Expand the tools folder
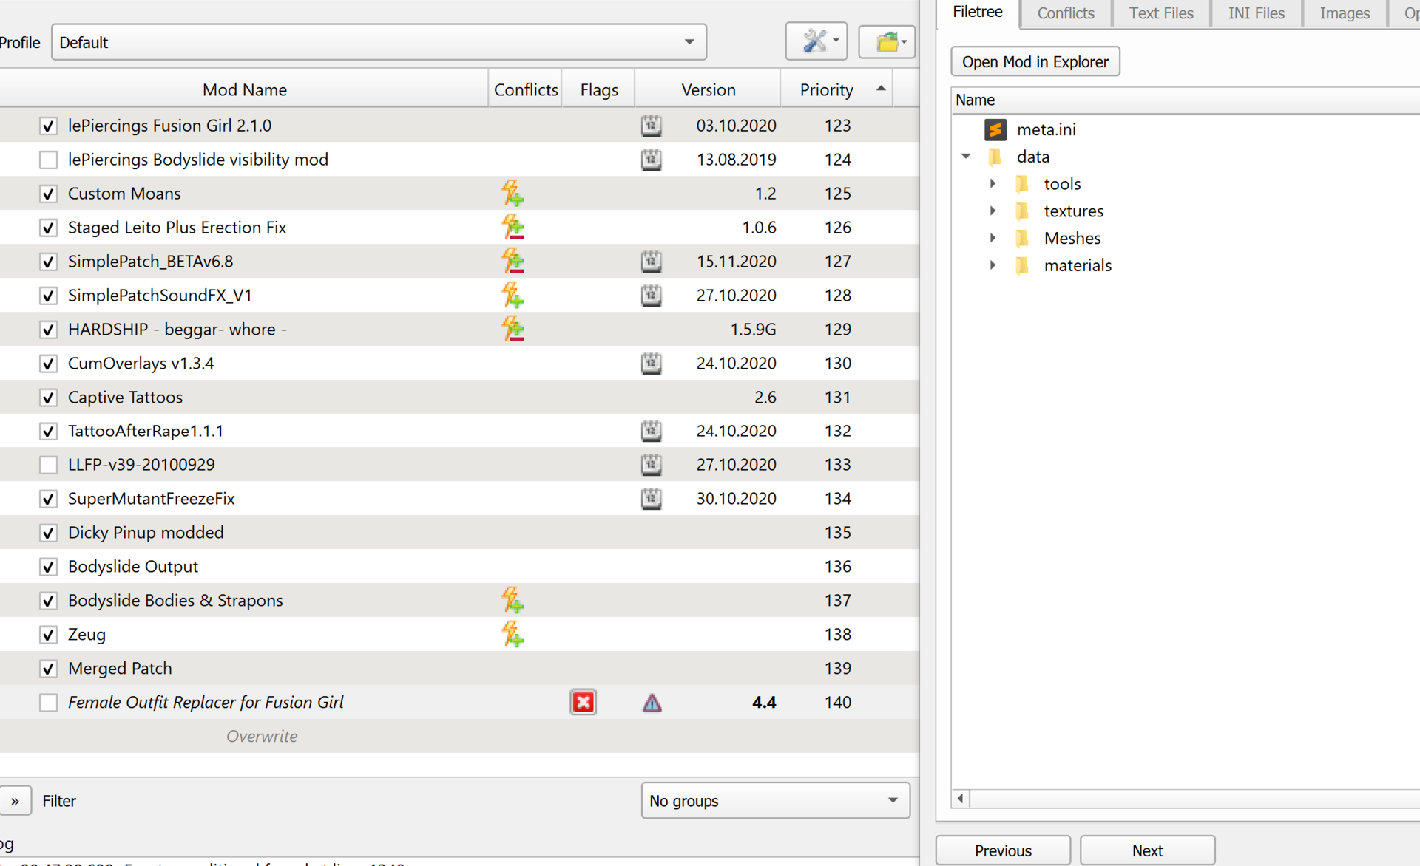The image size is (1420, 866). pos(993,184)
